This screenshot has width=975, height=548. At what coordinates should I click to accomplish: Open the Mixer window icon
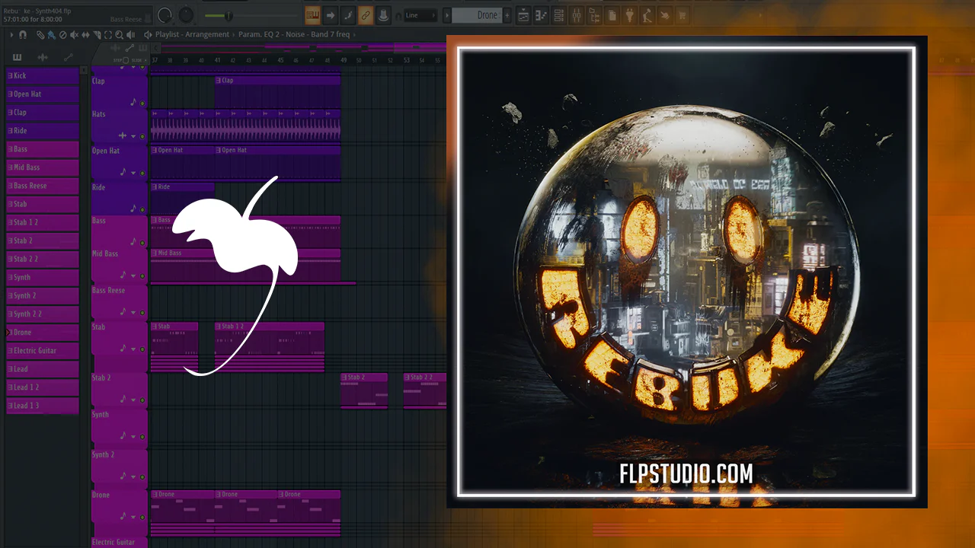coord(577,15)
